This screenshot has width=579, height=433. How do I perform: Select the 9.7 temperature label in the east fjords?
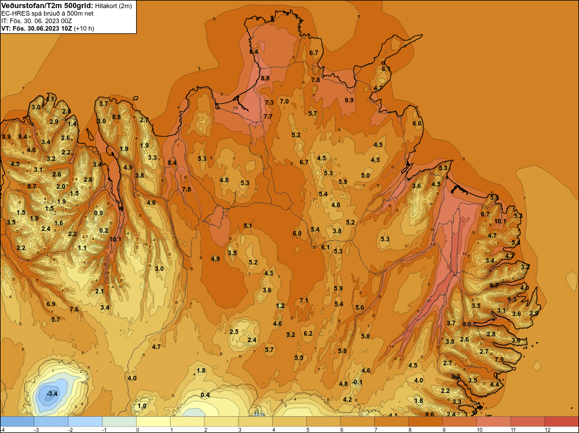(494, 285)
